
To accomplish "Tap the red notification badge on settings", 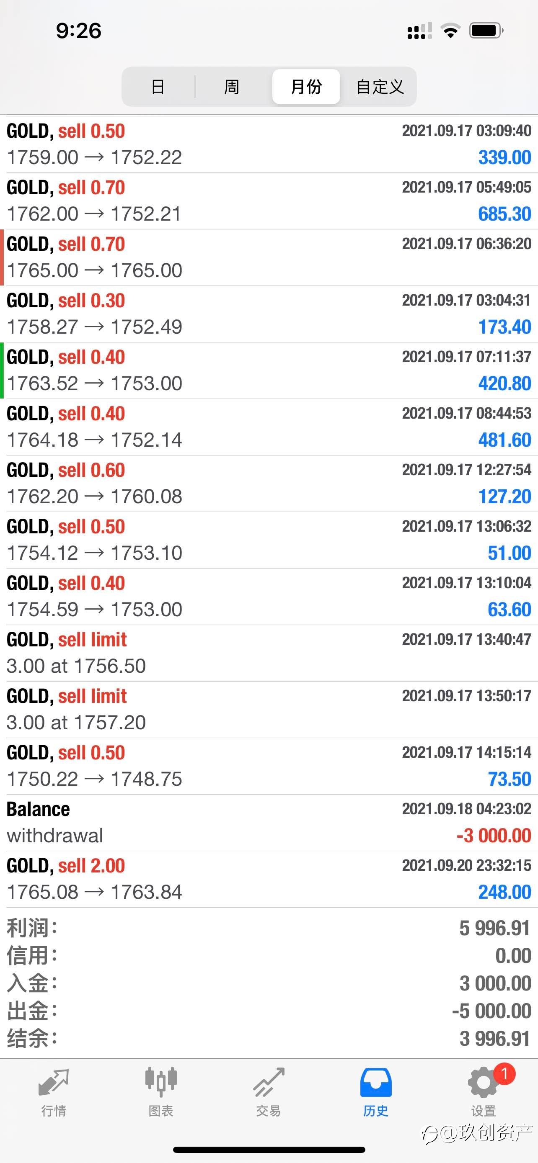I will [x=504, y=1074].
